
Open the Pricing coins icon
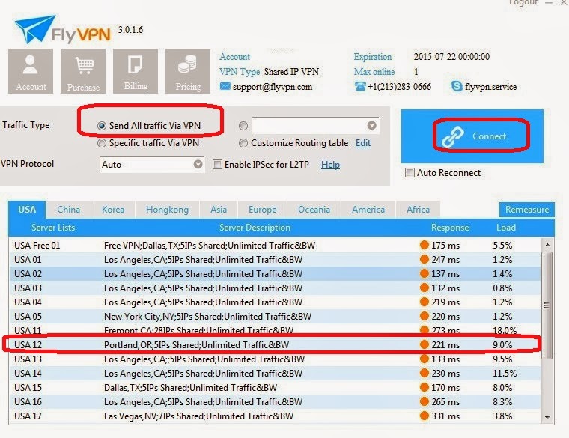pos(188,71)
